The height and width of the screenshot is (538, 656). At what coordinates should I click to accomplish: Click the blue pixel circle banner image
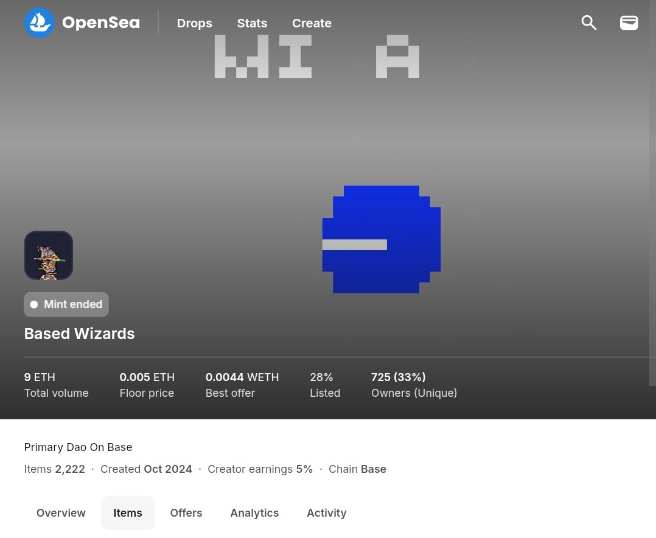[381, 239]
